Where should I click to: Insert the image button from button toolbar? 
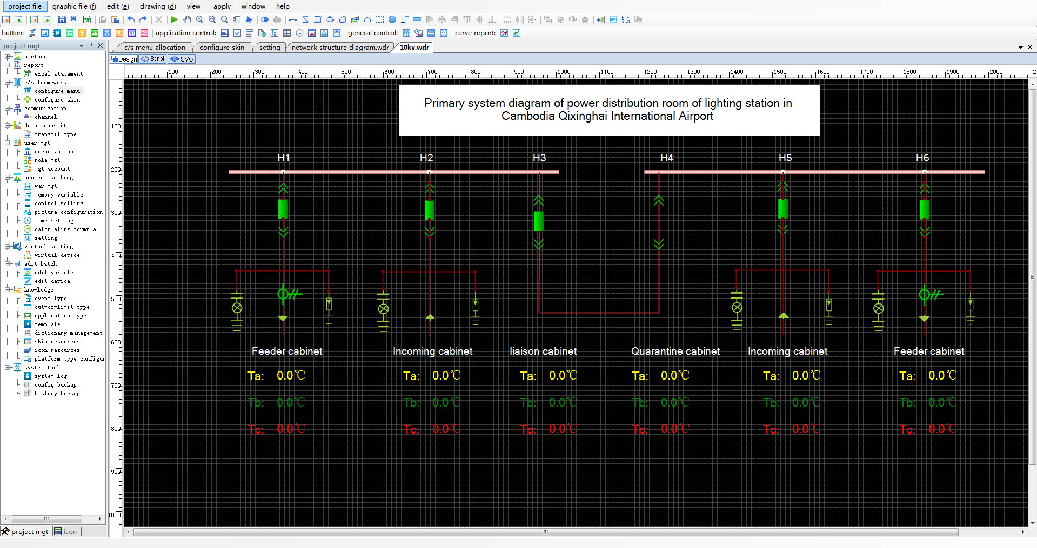95,33
